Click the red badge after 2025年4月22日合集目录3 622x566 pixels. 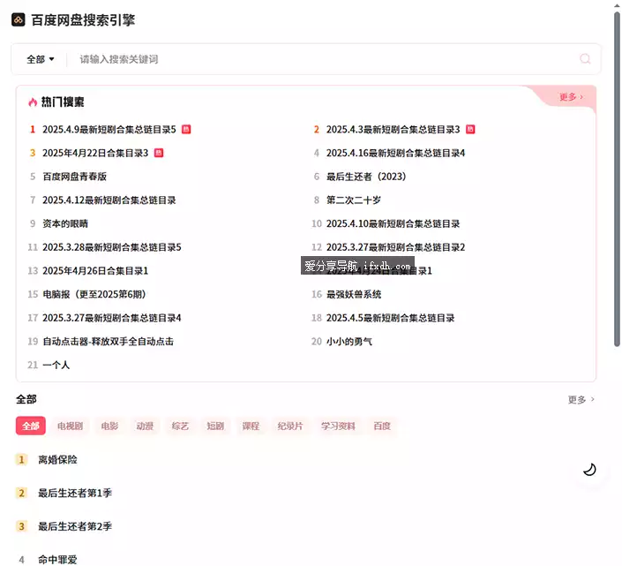tap(159, 153)
